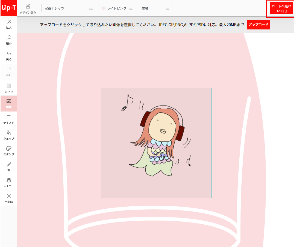Save design with デザイン保存
The width and height of the screenshot is (294, 247).
[x=28, y=8]
